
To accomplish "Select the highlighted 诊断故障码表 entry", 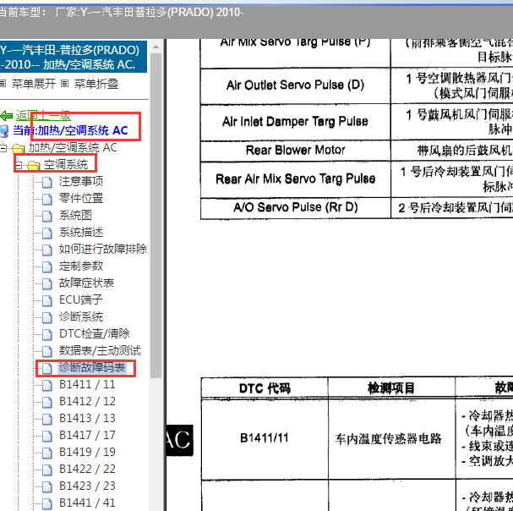I will [x=92, y=368].
